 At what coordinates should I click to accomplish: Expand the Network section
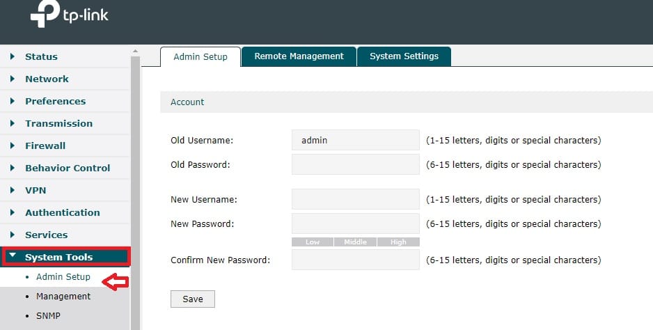(x=47, y=79)
